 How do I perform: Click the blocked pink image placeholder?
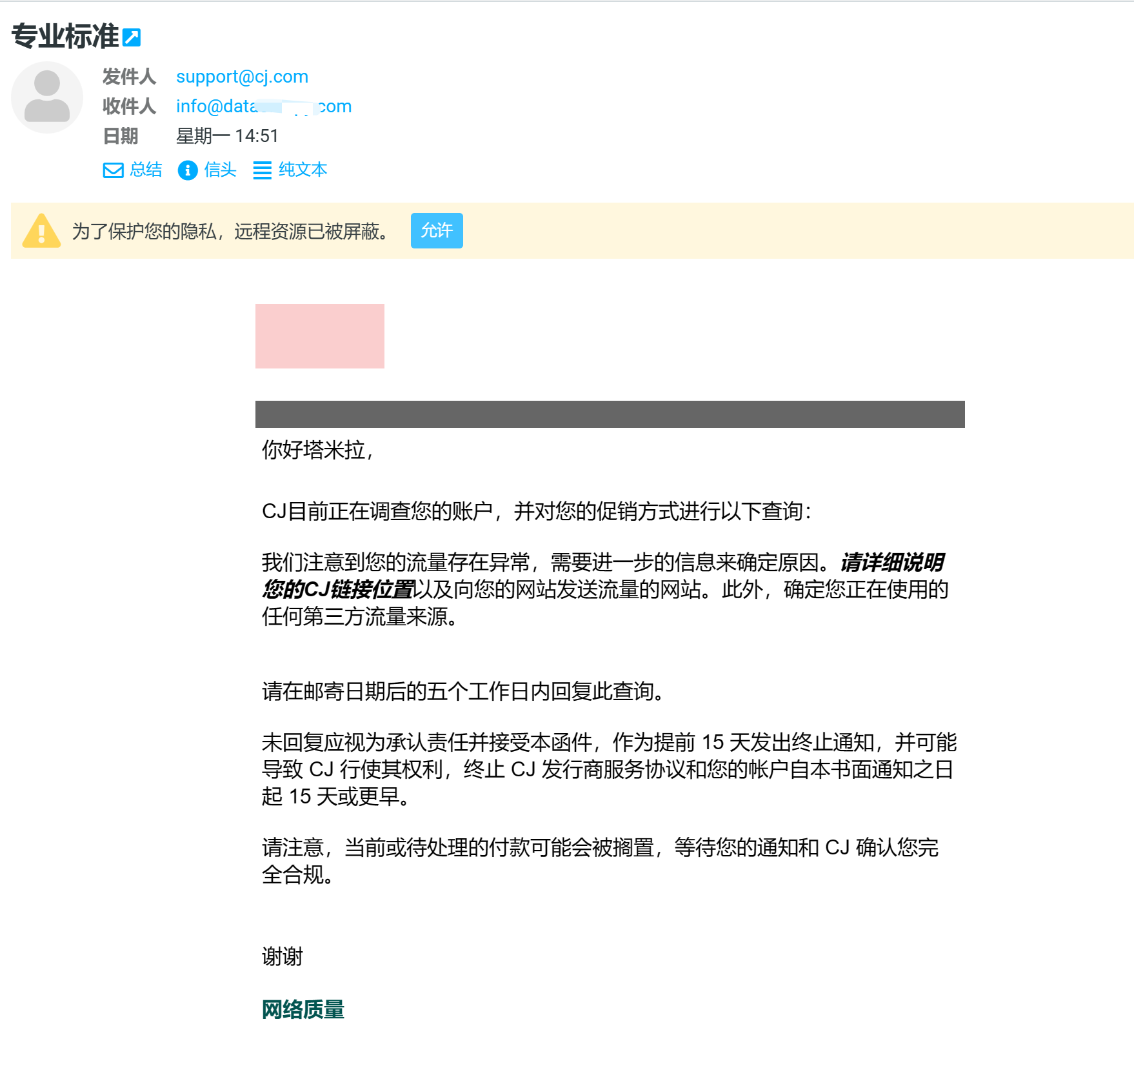pyautogui.click(x=319, y=336)
